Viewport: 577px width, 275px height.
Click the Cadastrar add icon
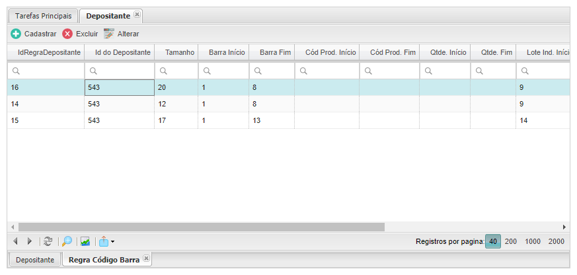tap(16, 34)
